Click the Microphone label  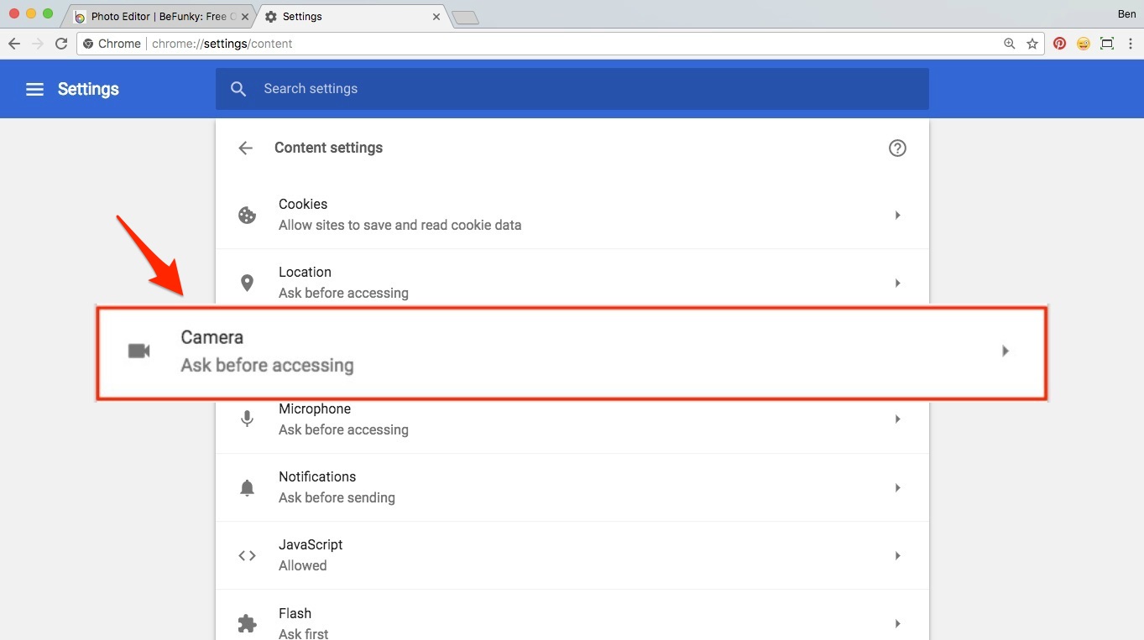(x=315, y=408)
